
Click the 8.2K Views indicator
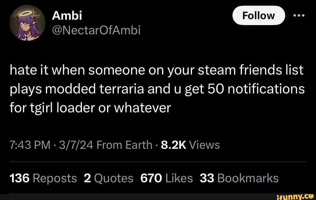coord(174,145)
